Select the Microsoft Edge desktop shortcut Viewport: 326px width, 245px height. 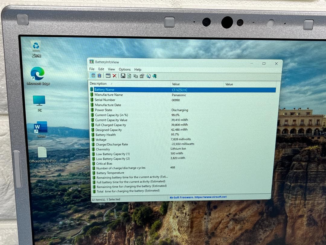coord(38,76)
